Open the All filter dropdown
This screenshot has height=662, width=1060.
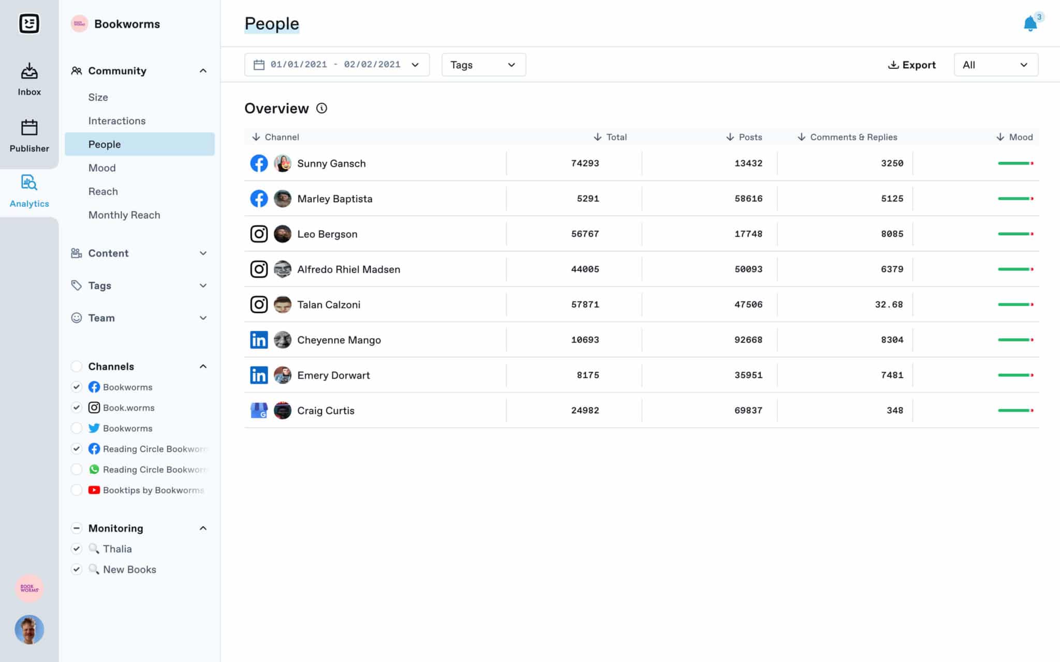coord(996,65)
